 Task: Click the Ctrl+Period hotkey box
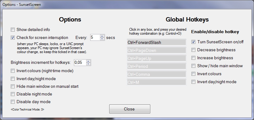[156, 66]
